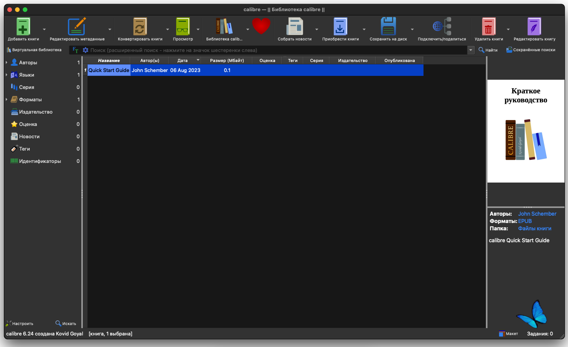The height and width of the screenshot is (347, 568).
Task: Open the Библиотека calibre dropdown arrow
Action: [x=248, y=29]
